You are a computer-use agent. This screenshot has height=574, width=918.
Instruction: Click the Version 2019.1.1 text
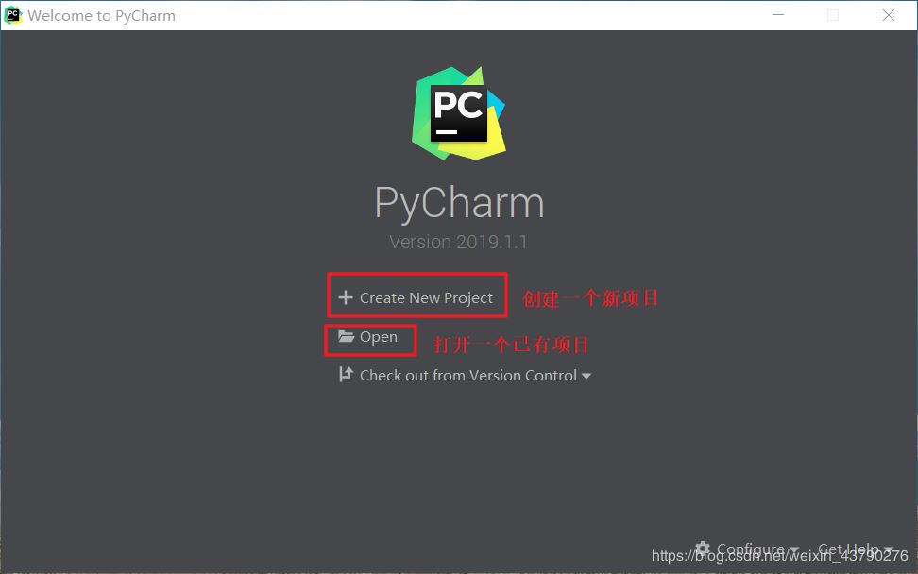(x=458, y=242)
